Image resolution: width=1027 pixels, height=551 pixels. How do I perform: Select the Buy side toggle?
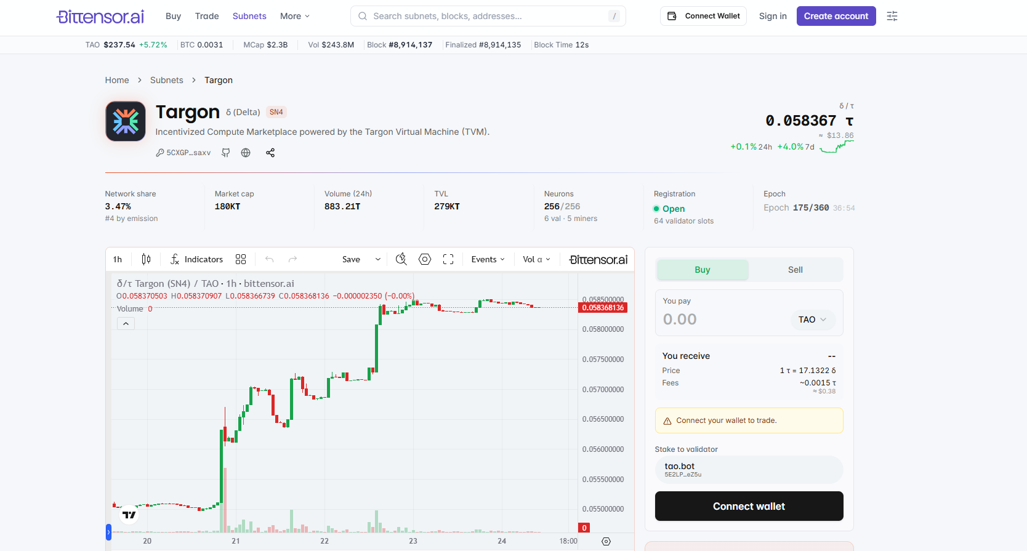point(703,270)
